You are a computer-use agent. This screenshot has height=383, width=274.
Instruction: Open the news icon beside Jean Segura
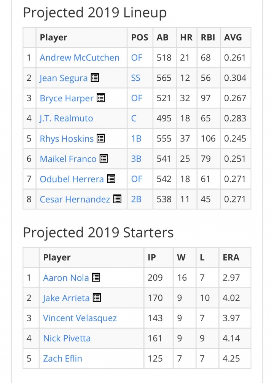[95, 78]
